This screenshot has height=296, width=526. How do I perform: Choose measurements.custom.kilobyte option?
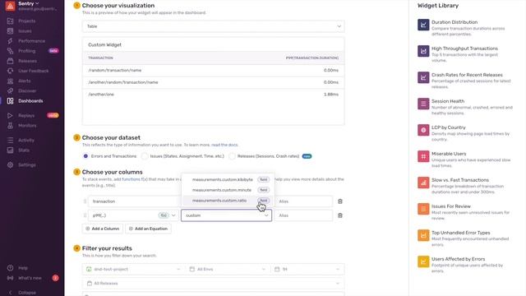(x=228, y=179)
